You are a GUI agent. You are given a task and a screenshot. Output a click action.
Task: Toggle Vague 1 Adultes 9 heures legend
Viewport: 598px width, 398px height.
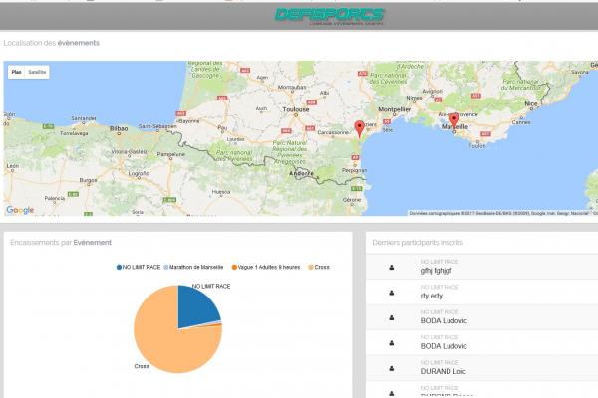(x=266, y=267)
